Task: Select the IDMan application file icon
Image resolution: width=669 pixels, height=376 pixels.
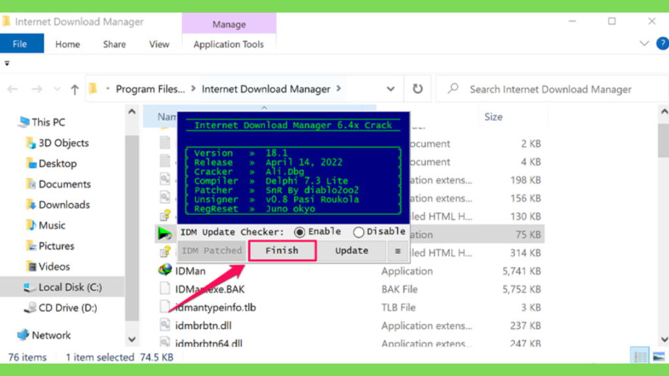Action: (x=165, y=270)
